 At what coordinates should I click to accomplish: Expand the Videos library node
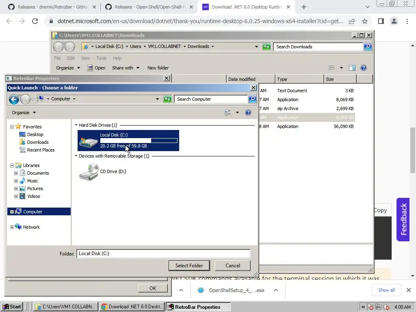(16, 196)
